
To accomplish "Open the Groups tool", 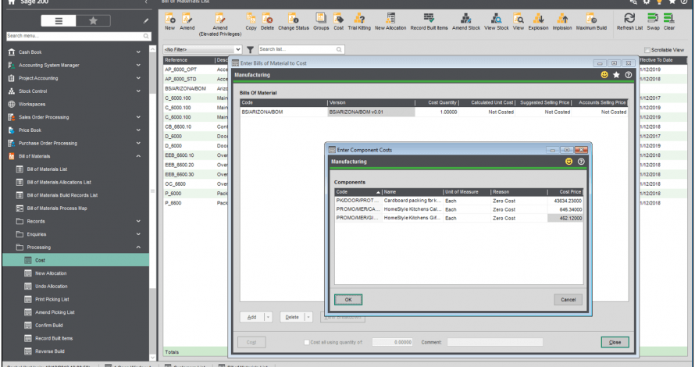I will pyautogui.click(x=321, y=22).
